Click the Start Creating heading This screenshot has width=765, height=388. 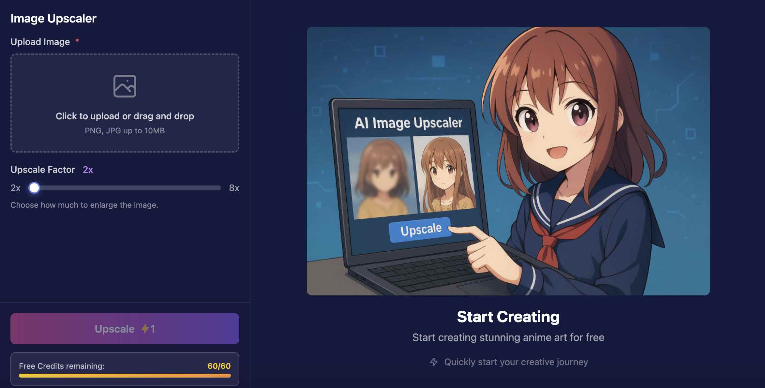coord(509,316)
